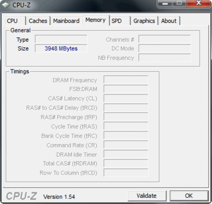Click the FSB:DRAM field
This screenshot has height=204, width=212.
point(126,89)
